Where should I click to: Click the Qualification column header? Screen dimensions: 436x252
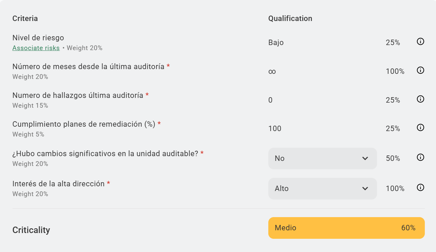[x=290, y=19]
